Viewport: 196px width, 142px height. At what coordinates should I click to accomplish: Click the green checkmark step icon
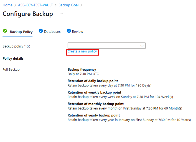pyautogui.click(x=5, y=31)
